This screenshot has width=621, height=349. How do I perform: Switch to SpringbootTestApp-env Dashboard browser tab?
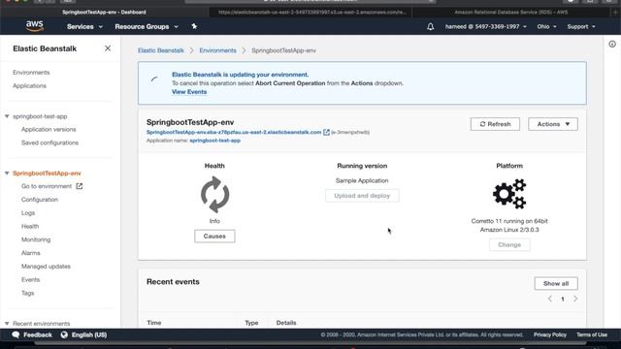[104, 13]
